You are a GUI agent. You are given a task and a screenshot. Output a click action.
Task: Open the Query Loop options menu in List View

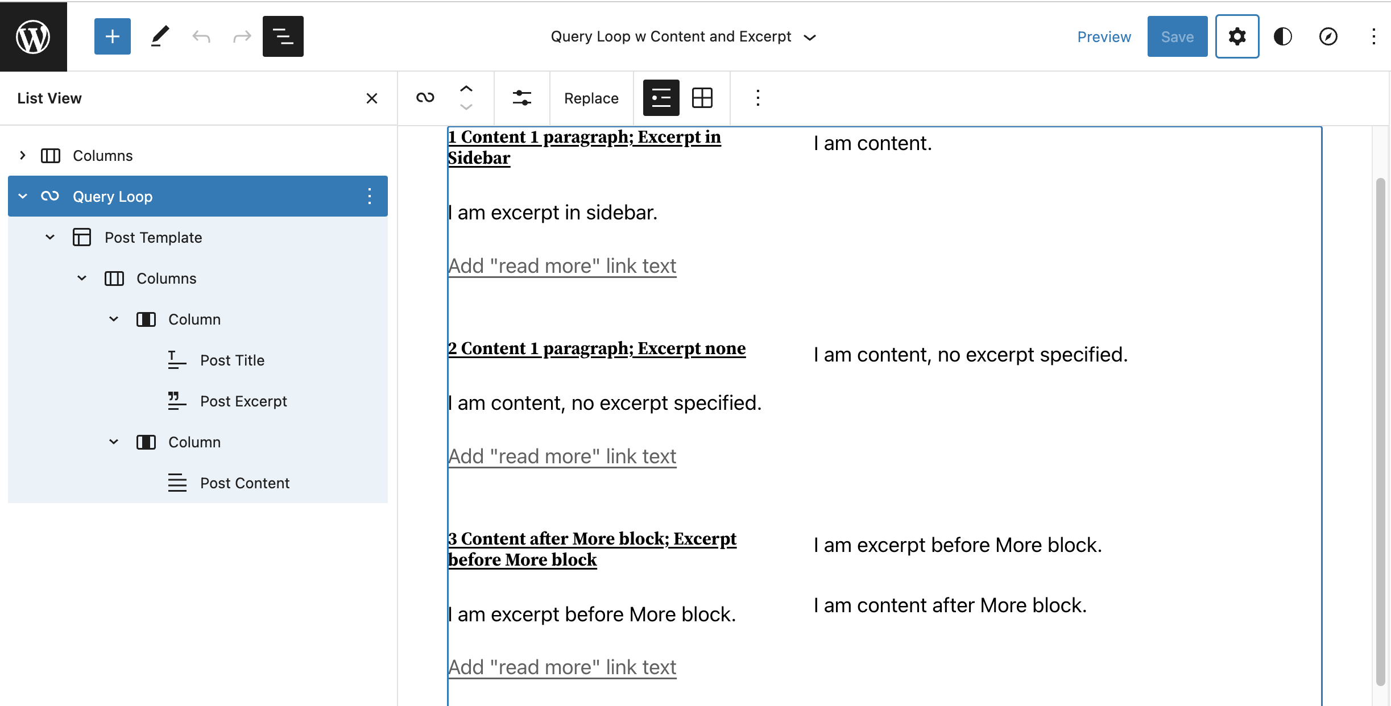(x=370, y=196)
